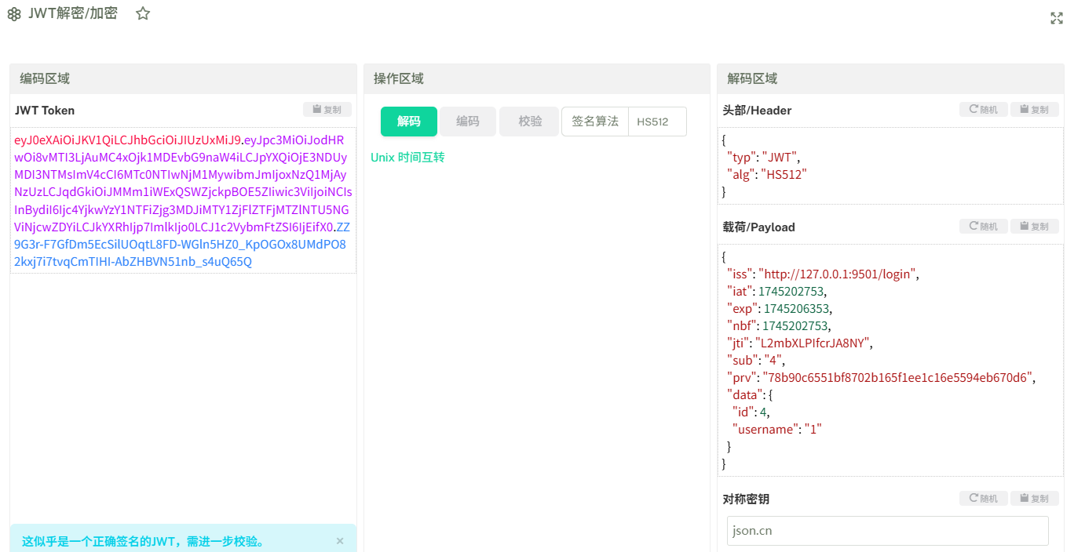Copy the 头部/Header JSON
The height and width of the screenshot is (552, 1074).
pyautogui.click(x=1035, y=110)
